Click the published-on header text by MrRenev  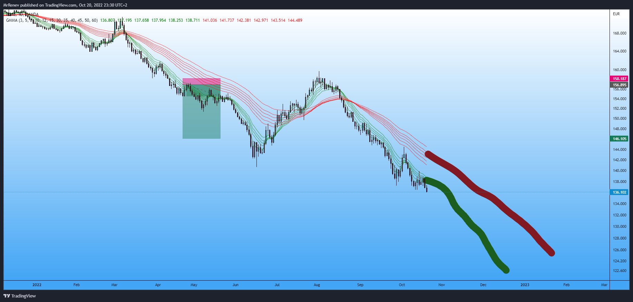pyautogui.click(x=65, y=5)
